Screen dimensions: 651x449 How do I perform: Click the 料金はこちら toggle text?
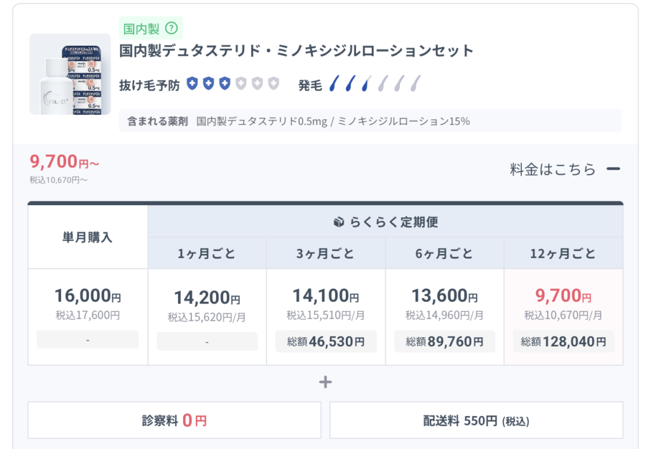[552, 170]
